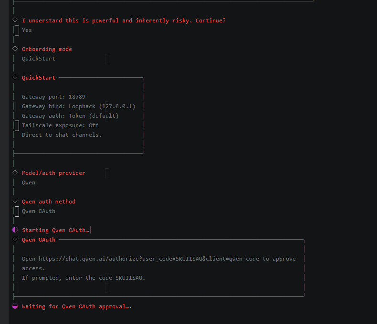Screen dimensions: 377x324
Task: Click the red 'QuickStart' box title
Action: (x=39, y=78)
